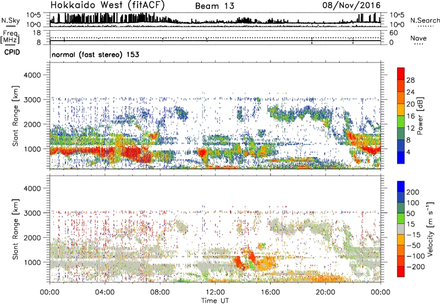440x304 pixels.
Task: Select the "Power [dB]" color bar title
Action: [x=420, y=116]
